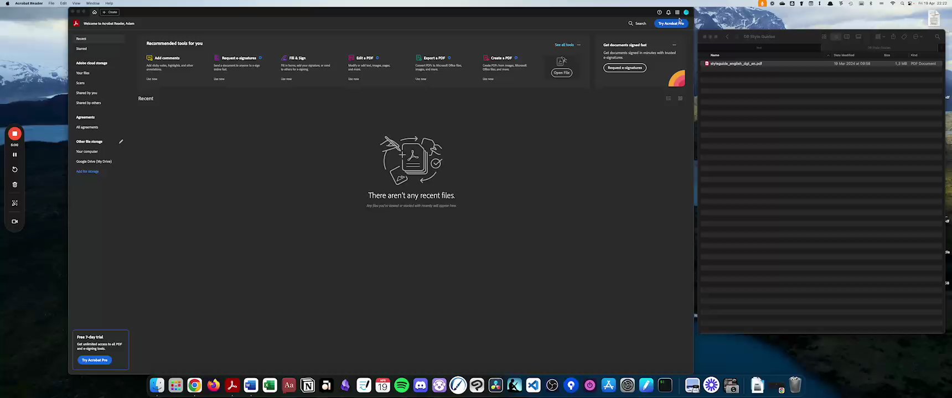
Task: Open the drawing effects tool in recorder
Action: (x=15, y=203)
